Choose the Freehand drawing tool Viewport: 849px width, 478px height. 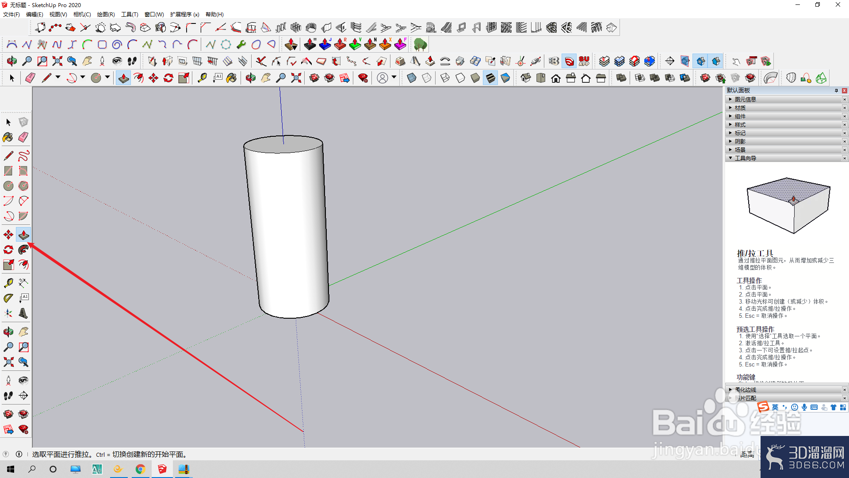[x=23, y=156]
